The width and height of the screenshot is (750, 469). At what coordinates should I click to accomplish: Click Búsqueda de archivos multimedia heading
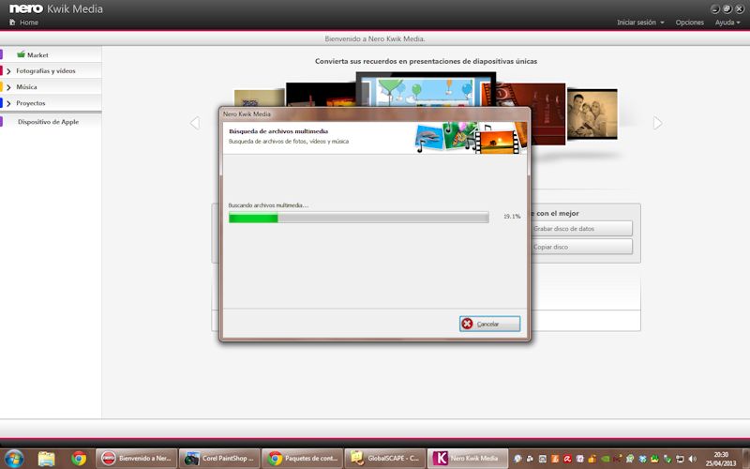coord(278,131)
